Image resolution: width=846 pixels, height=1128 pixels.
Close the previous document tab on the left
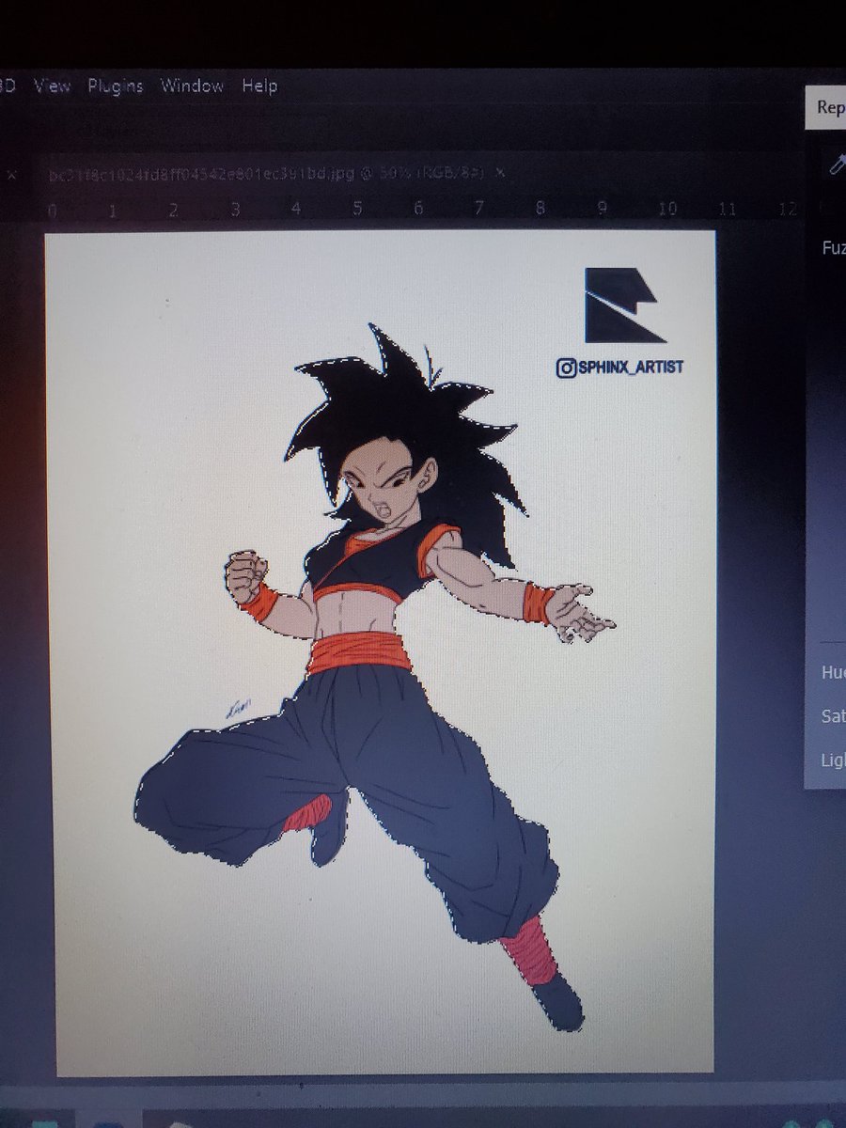pyautogui.click(x=11, y=174)
